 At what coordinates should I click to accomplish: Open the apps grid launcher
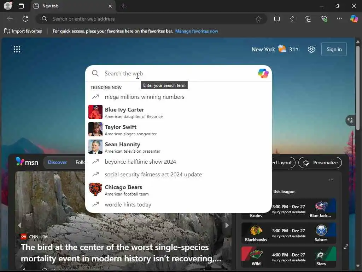point(17,49)
